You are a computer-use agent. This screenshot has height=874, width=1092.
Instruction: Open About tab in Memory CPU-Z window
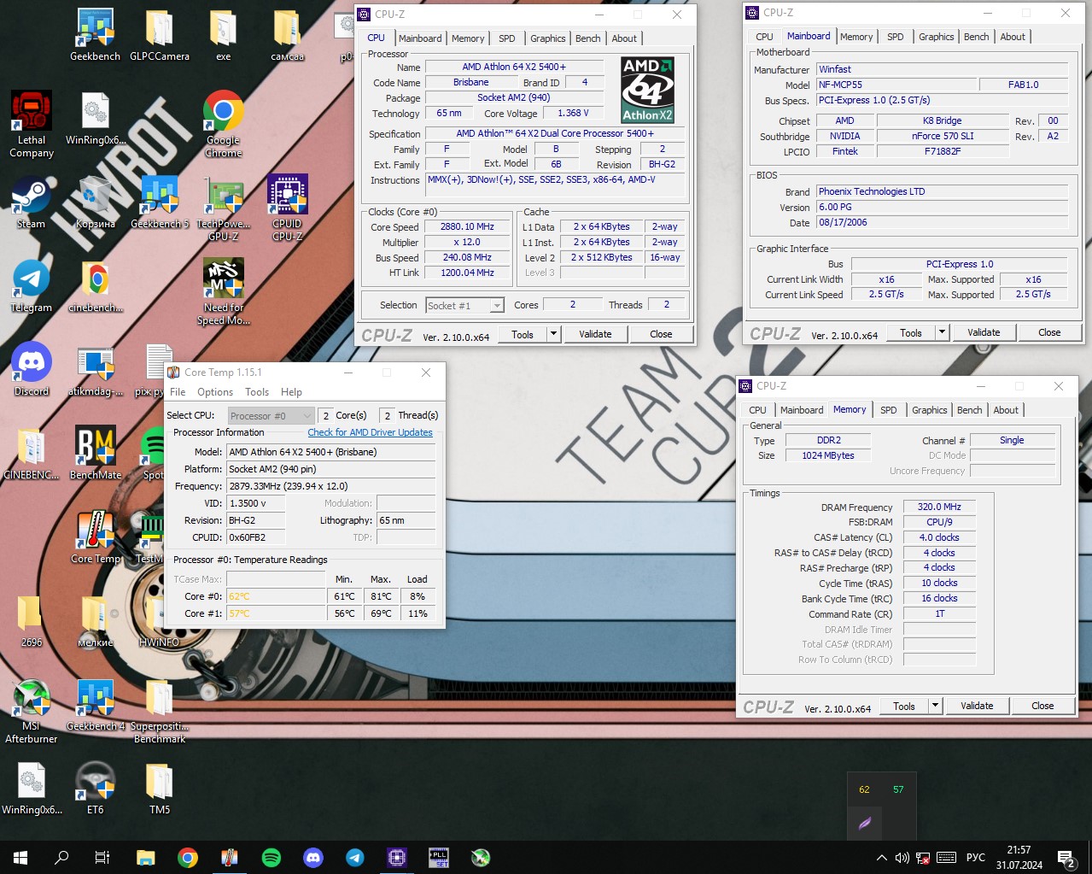tap(1006, 410)
